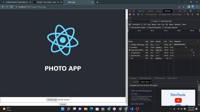Open Chrome tab search dropdown arrow
200x112 pixels.
click(x=179, y=2)
